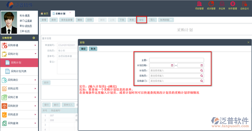Click the 新增 toolbar button
Viewport: 252px width, 131px height.
pos(44,20)
